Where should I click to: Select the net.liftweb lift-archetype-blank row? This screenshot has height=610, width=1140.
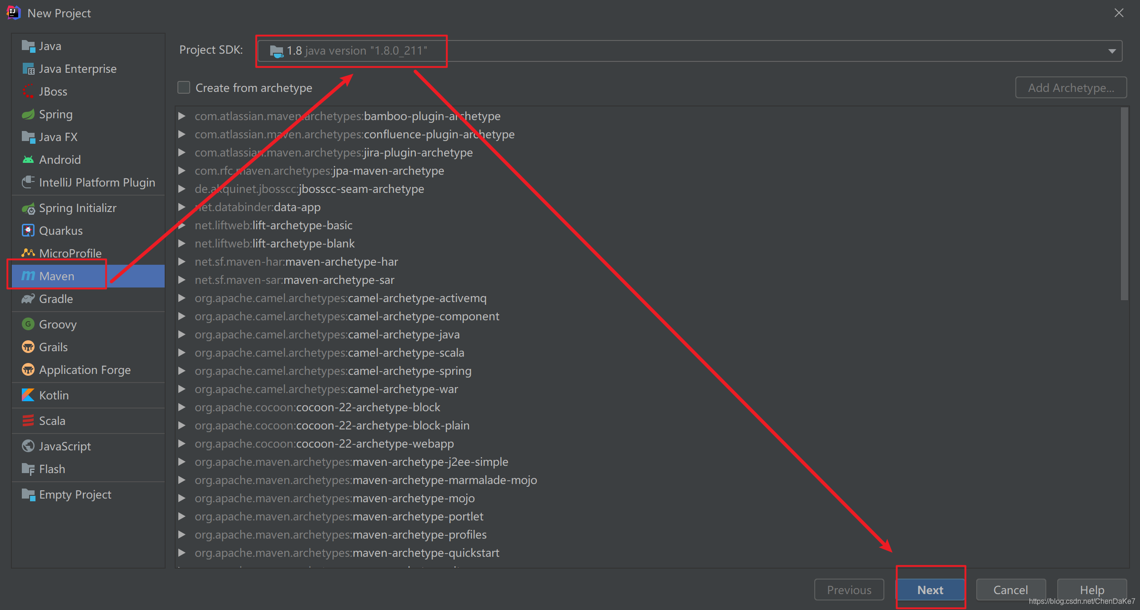pos(274,243)
